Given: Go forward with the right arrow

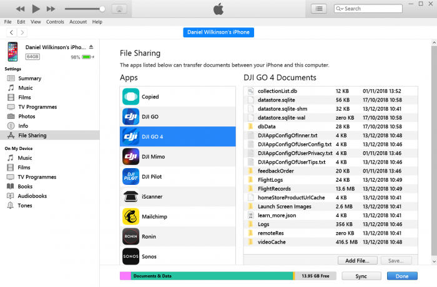Looking at the screenshot, I should [x=22, y=32].
